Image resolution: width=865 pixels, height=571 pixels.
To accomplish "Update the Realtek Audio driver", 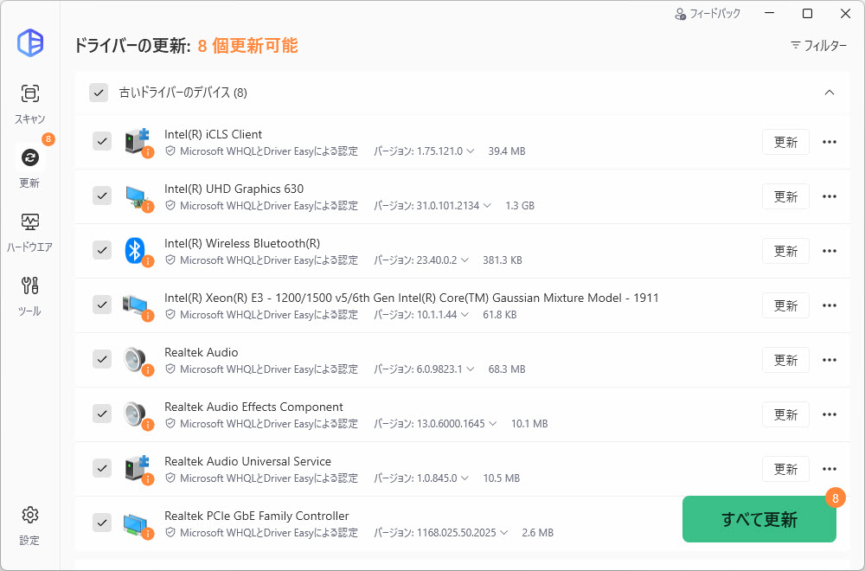I will (785, 360).
